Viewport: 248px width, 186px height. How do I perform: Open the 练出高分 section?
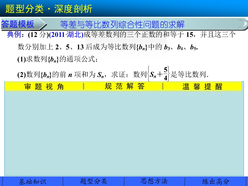[216, 182]
